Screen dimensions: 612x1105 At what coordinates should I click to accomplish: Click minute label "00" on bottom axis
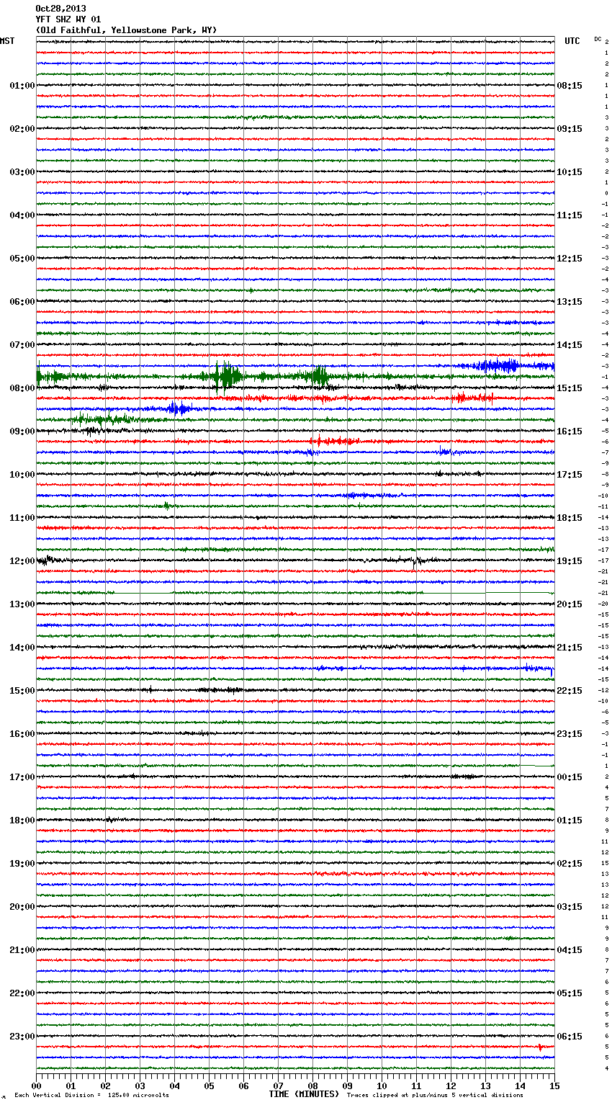coord(36,1086)
